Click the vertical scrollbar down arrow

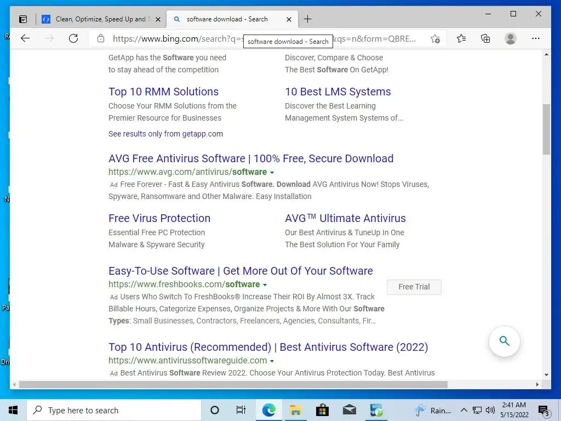(546, 375)
